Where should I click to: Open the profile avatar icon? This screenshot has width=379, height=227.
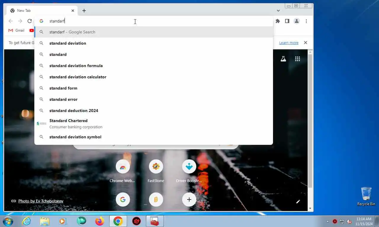pos(296,21)
